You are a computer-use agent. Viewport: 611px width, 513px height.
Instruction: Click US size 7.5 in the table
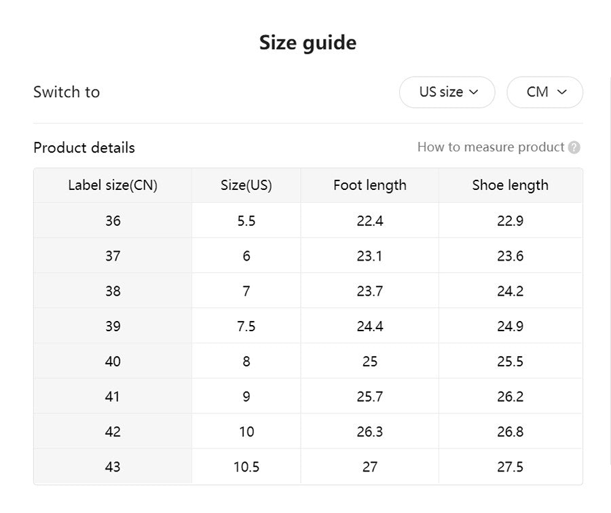click(246, 326)
